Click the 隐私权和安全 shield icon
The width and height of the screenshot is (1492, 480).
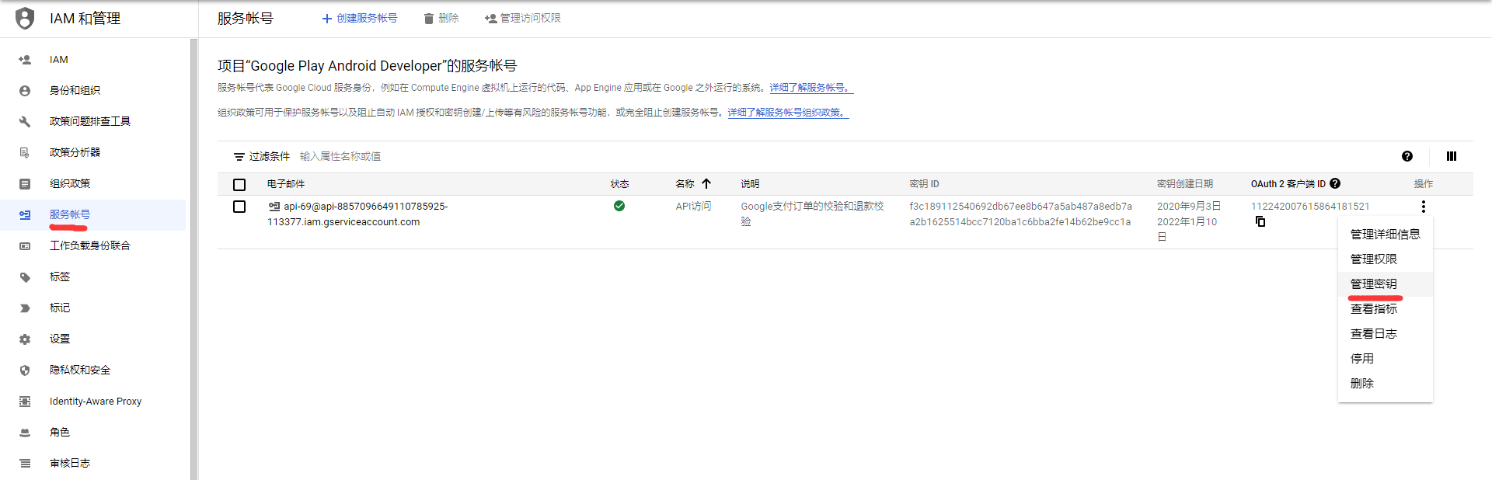[x=25, y=370]
